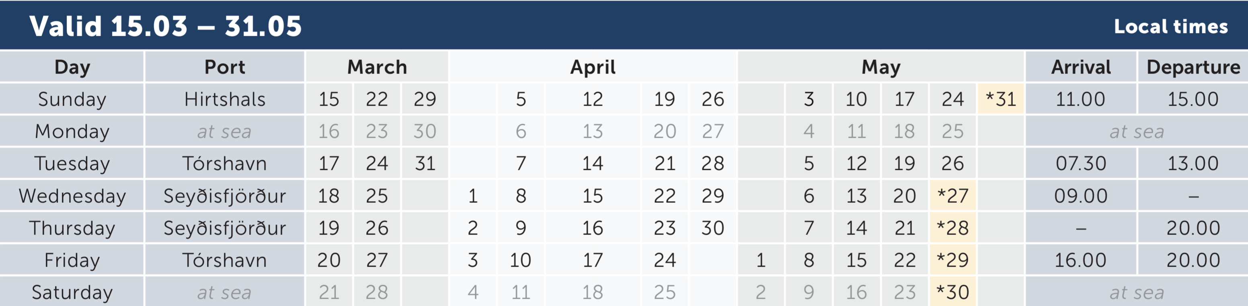Select the "Arrival" column header
Screen dimensions: 1248x306
coord(1081,67)
